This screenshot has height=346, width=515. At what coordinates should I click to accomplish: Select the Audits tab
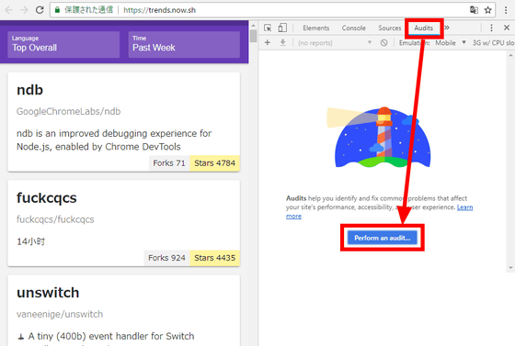(423, 28)
